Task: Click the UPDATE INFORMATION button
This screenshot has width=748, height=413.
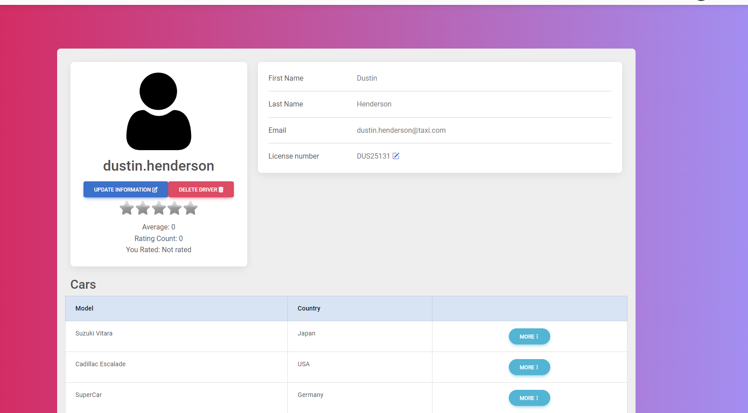Action: [x=125, y=189]
